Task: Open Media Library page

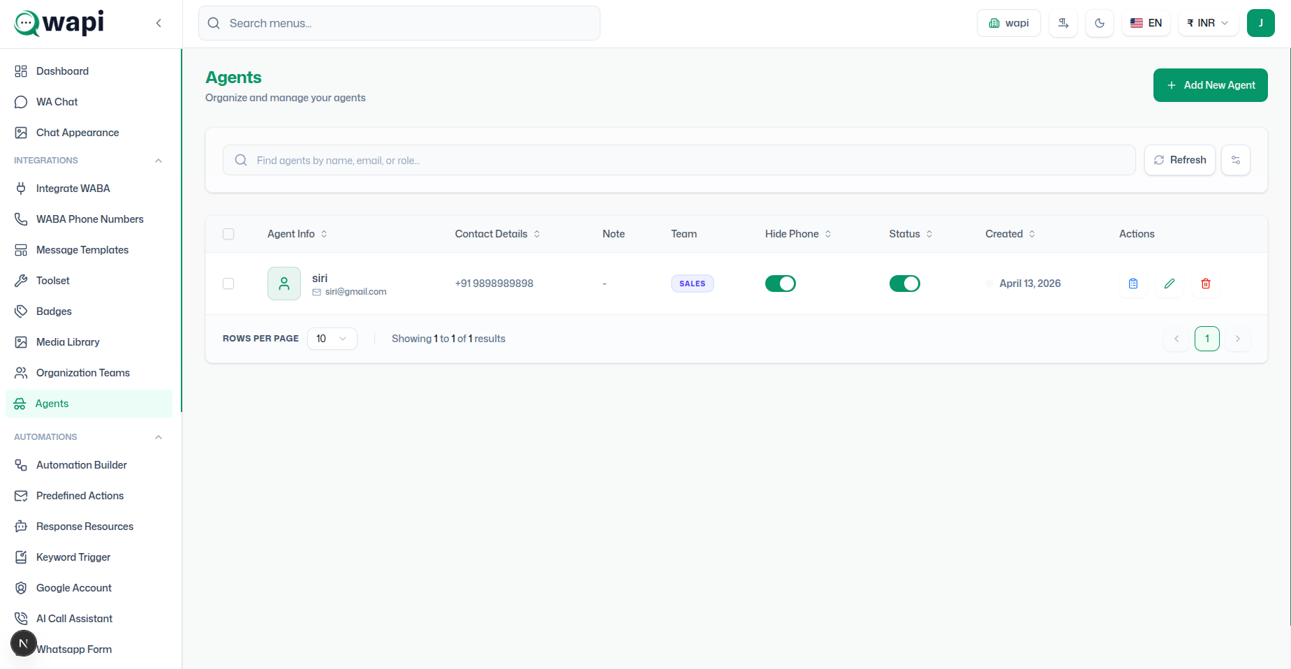Action: coord(89,342)
